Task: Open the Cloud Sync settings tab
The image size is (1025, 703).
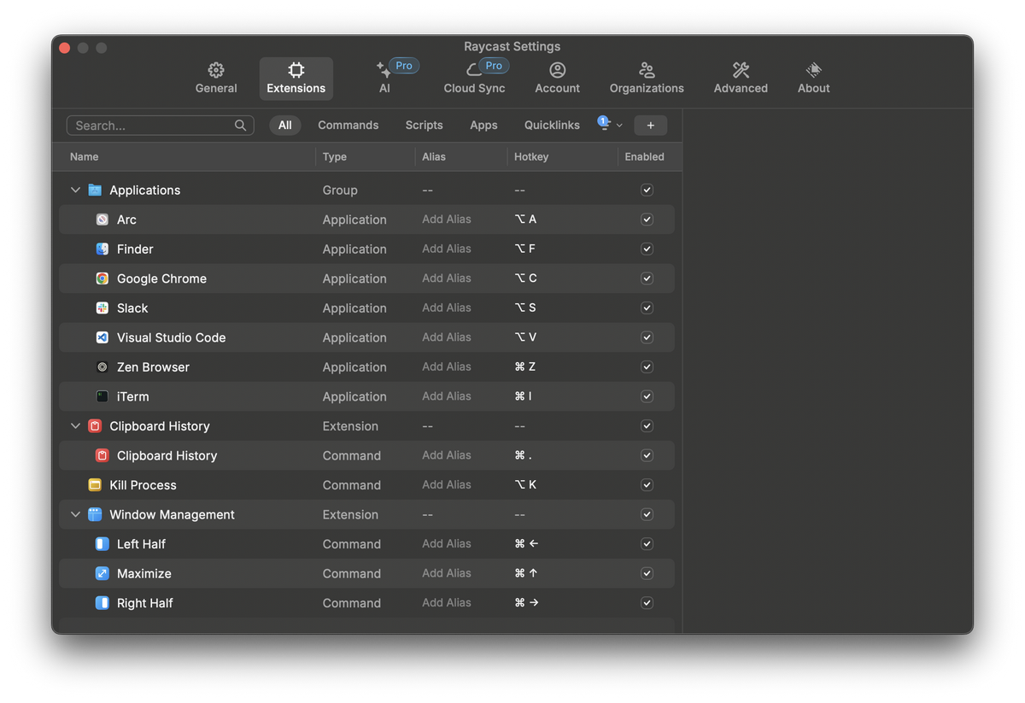Action: point(474,78)
